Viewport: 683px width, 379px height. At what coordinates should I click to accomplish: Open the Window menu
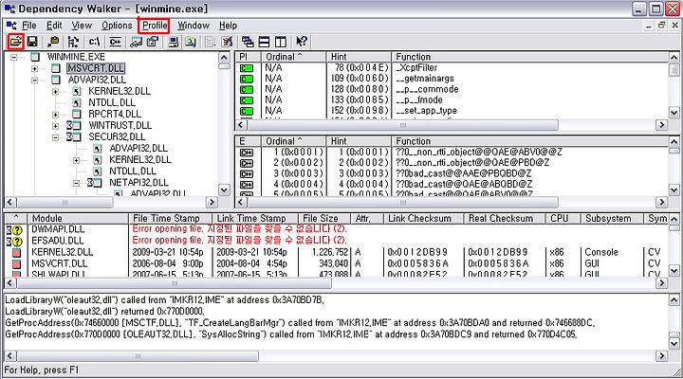(x=194, y=26)
